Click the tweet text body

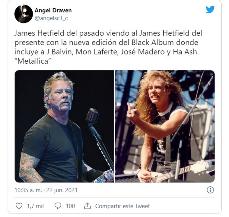108,47
